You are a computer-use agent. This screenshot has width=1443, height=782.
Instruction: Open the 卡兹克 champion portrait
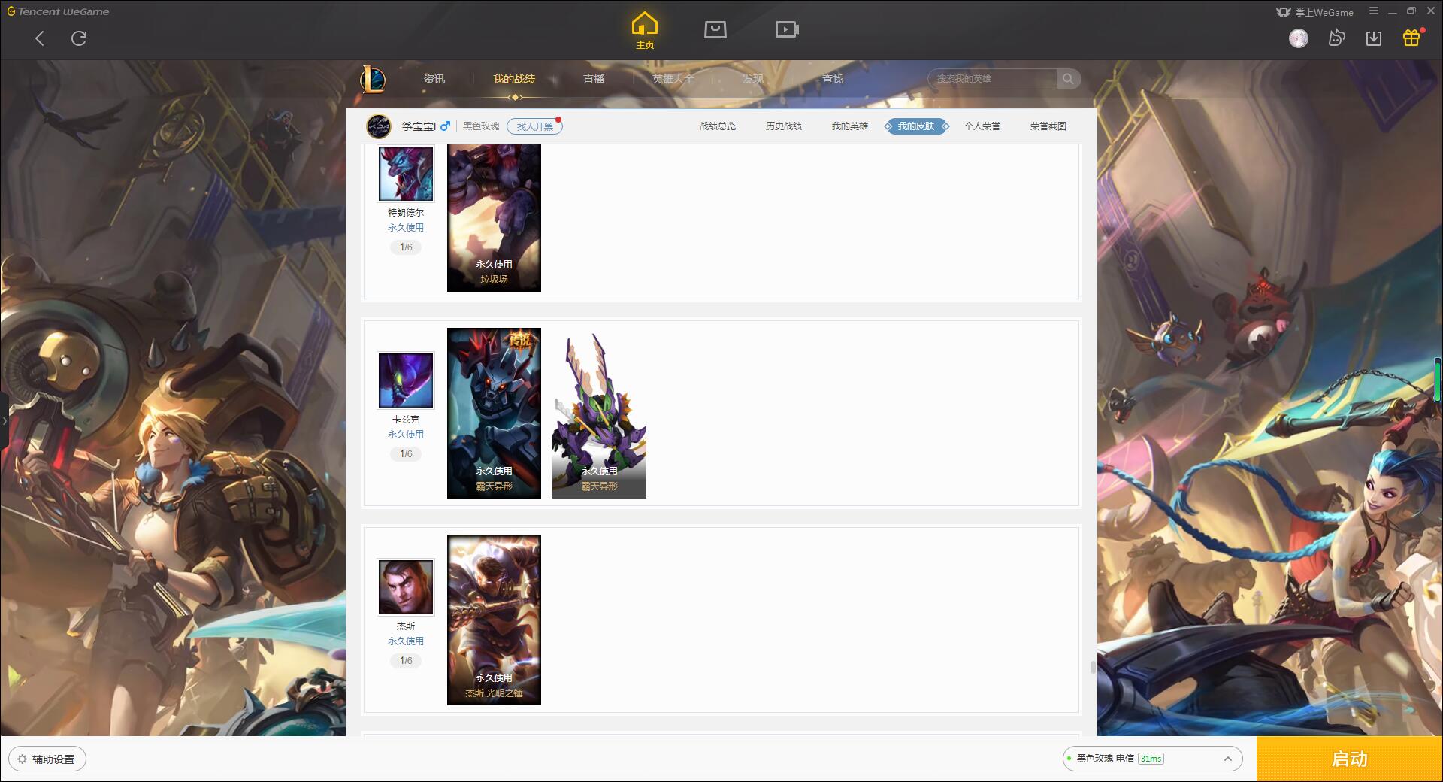[x=406, y=380]
